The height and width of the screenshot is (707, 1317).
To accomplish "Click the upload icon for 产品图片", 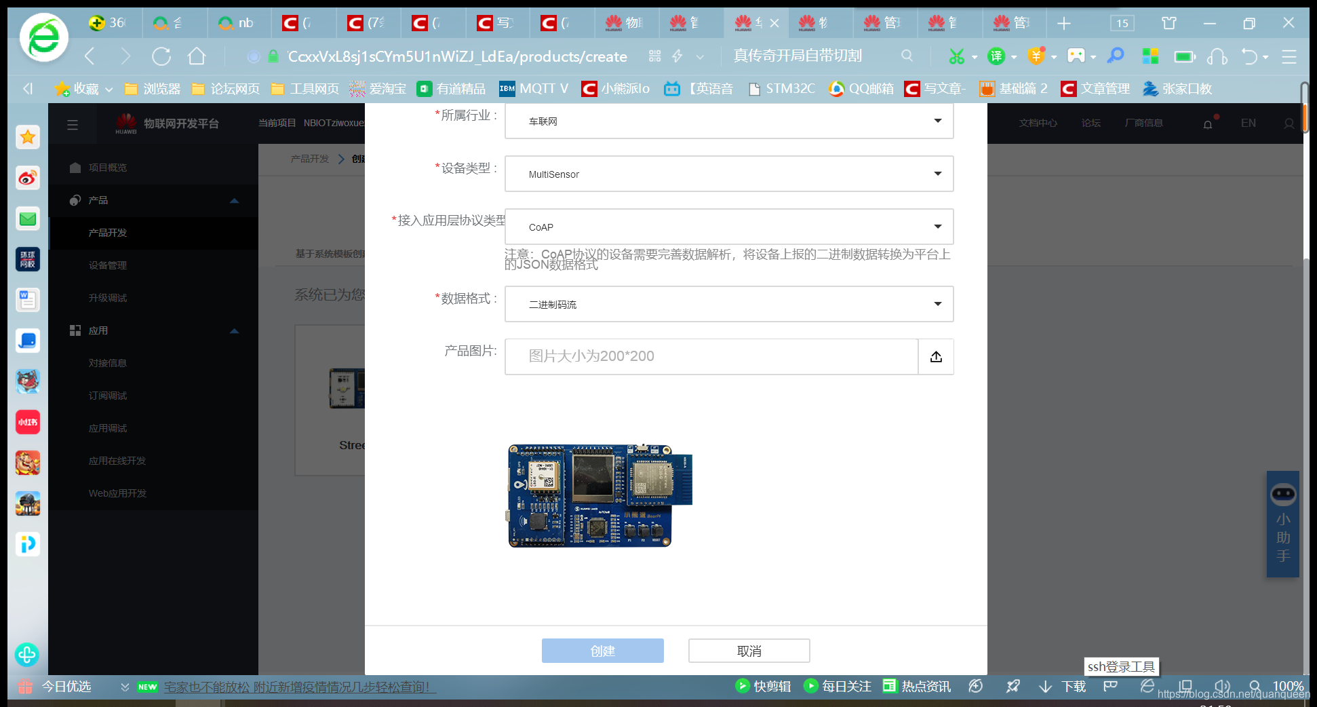I will pyautogui.click(x=936, y=356).
